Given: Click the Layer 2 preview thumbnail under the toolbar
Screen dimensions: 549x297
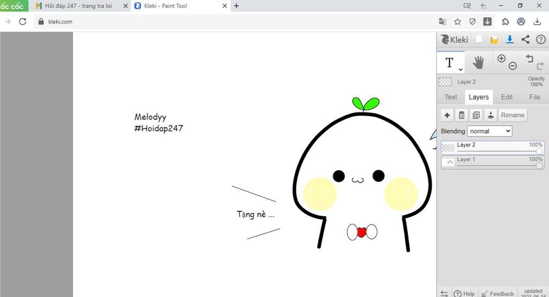Looking at the screenshot, I should (445, 82).
